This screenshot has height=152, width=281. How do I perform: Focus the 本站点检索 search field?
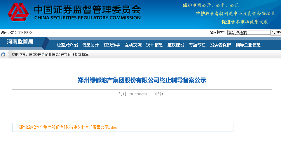[249, 32]
